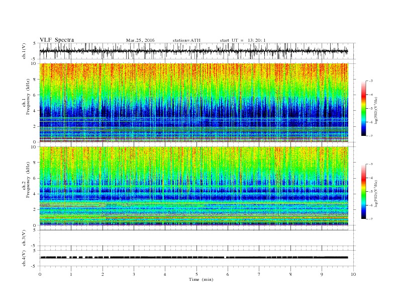Viewport: 398px width, 308px height.
Task: Click the ch.2 color bar "log(PSD)(V²/Hz)" label
Action: (376, 193)
